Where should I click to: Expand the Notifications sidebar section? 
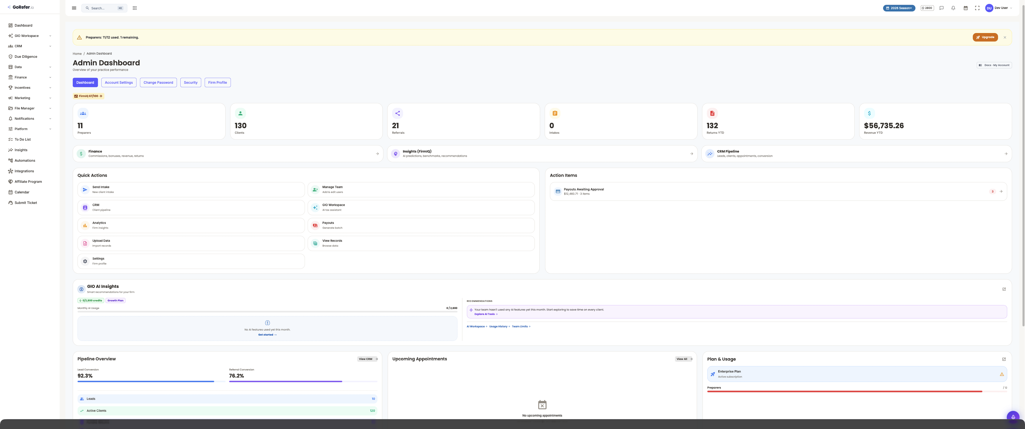30,119
